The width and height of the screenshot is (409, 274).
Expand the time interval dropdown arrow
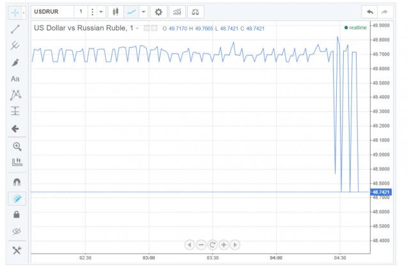(x=101, y=11)
